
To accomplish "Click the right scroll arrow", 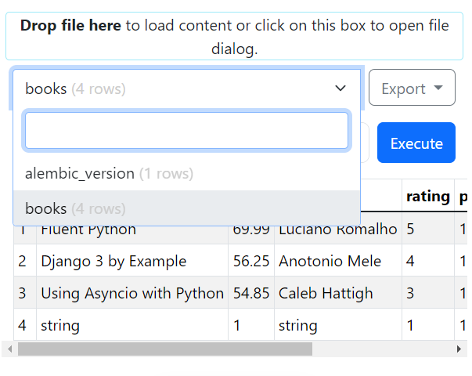I will 459,349.
